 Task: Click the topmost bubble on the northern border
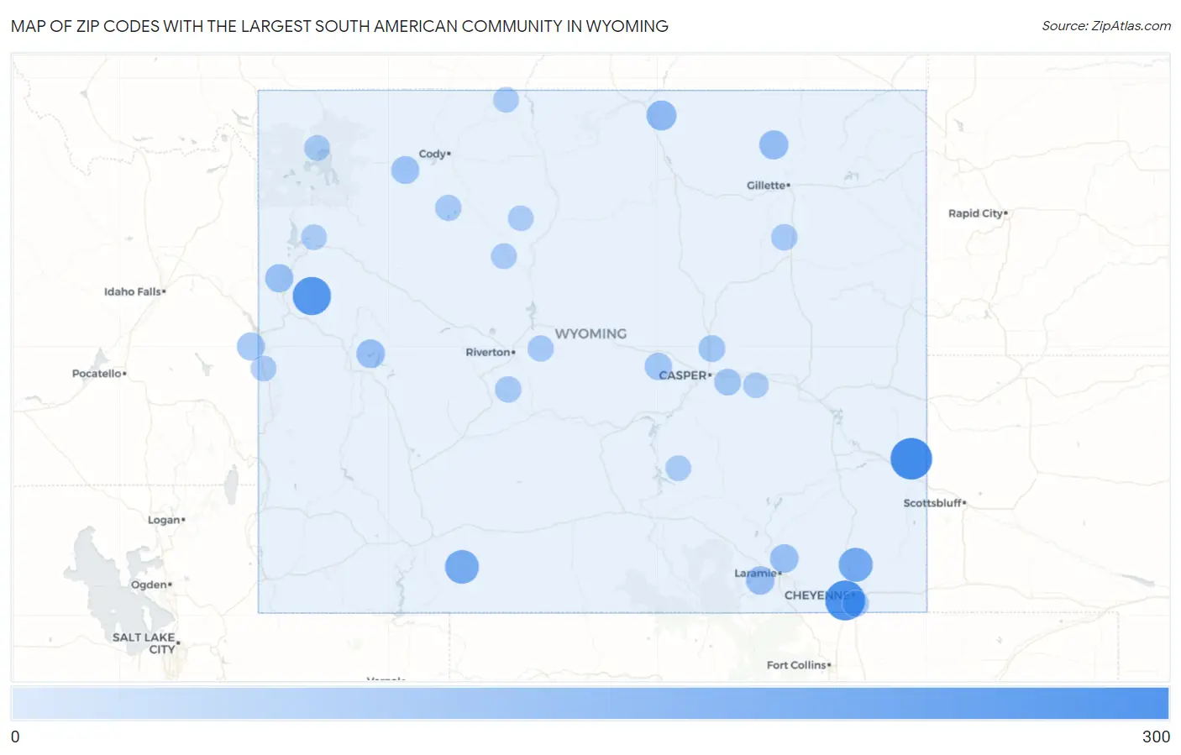pos(506,100)
